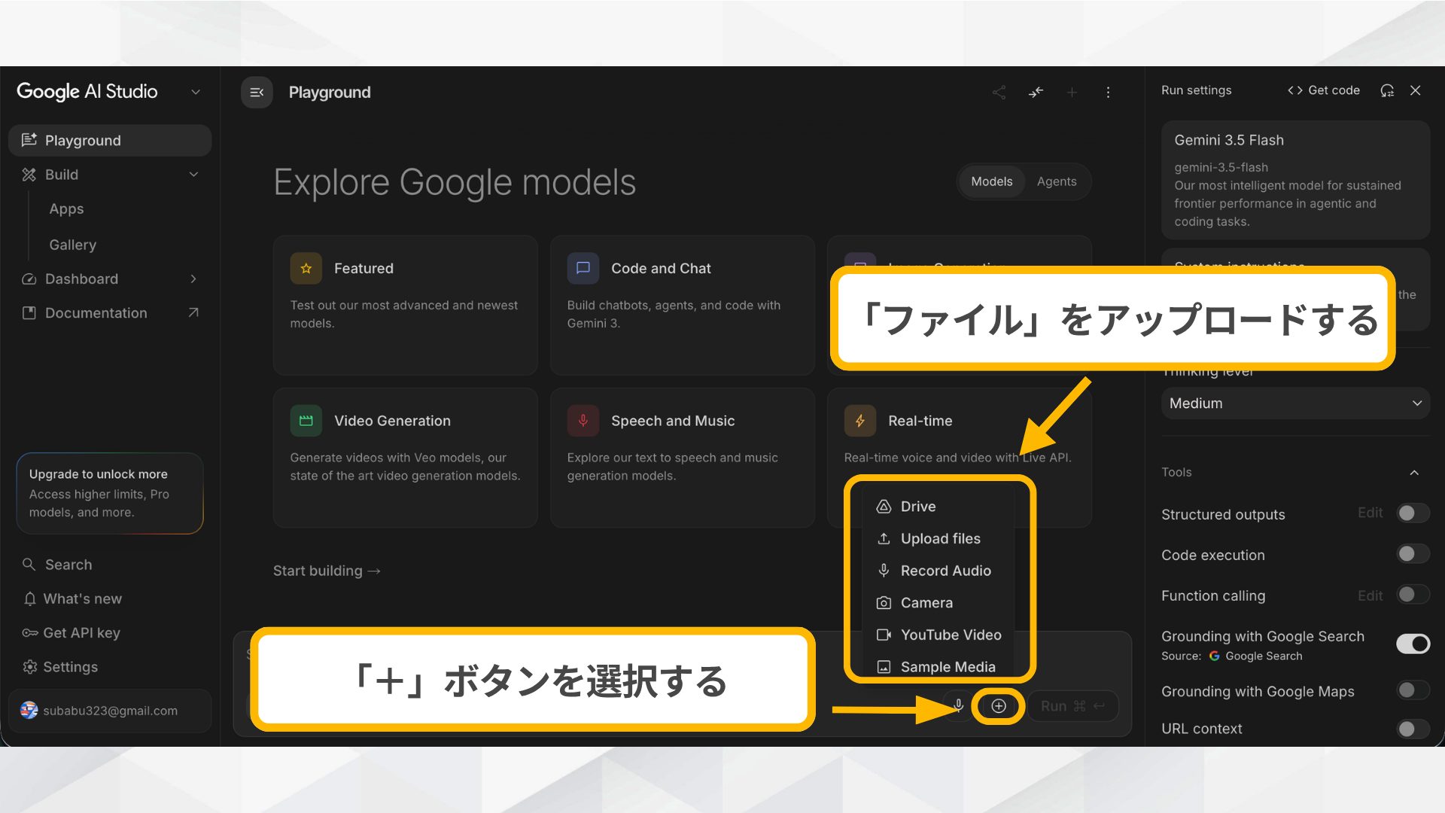Click the compare mode arrows icon

[1036, 93]
